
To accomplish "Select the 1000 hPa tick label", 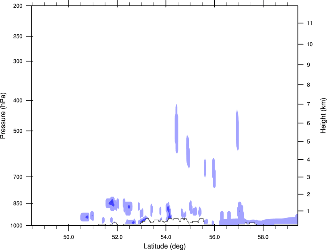I will pyautogui.click(x=17, y=225).
